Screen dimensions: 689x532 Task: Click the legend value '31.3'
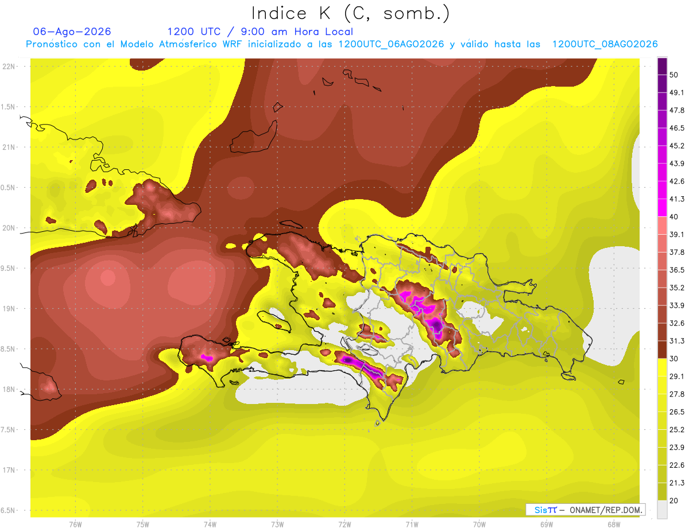677,341
